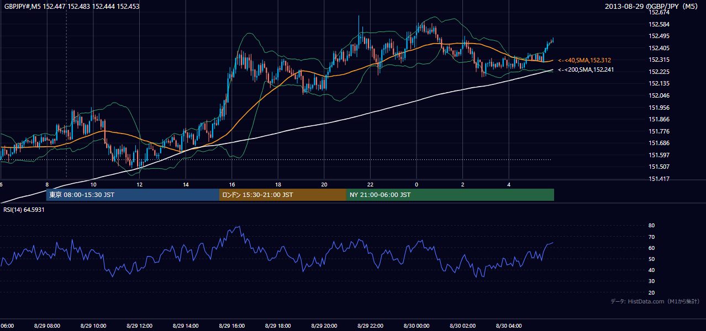Click hour tick 16 under the price chart
The width and height of the screenshot is (706, 331).
232,184
